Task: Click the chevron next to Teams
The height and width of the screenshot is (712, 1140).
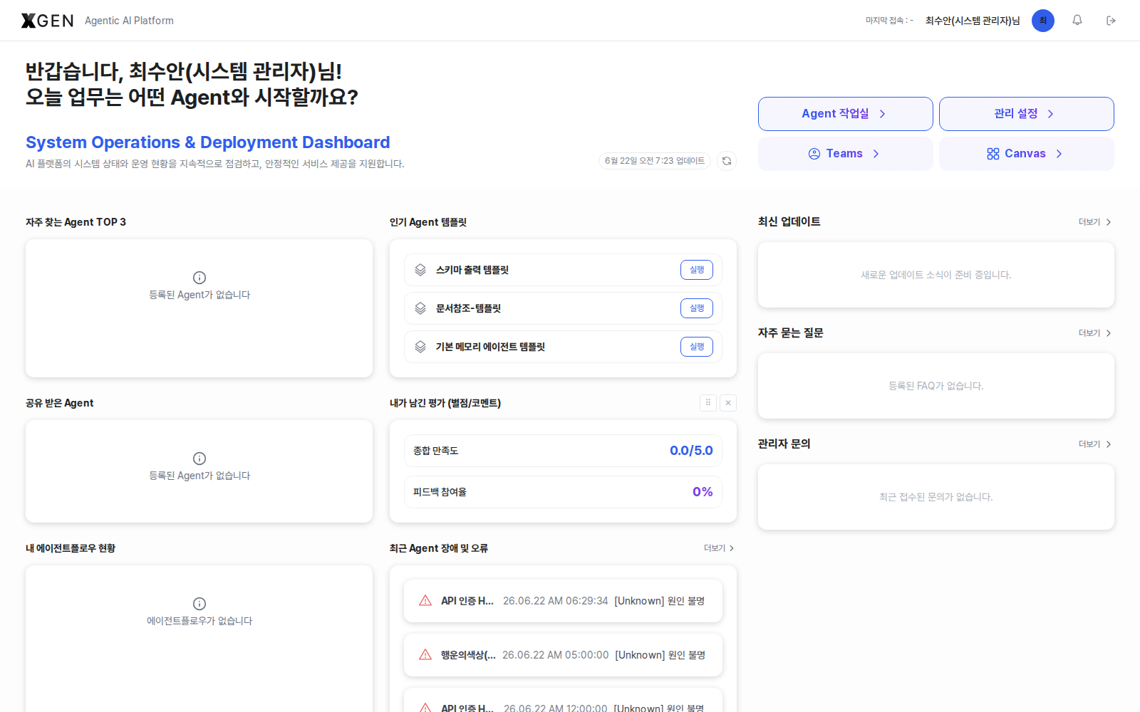Action: (876, 154)
